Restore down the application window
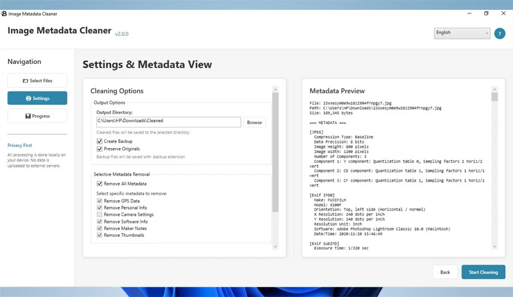513x297 pixels. click(x=486, y=13)
